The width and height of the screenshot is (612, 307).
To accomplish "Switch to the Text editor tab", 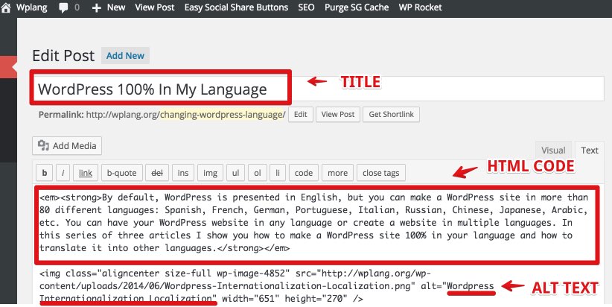I will [x=590, y=151].
